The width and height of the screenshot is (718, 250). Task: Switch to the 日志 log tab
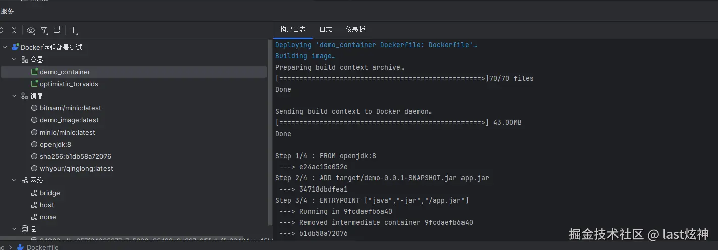coord(326,30)
